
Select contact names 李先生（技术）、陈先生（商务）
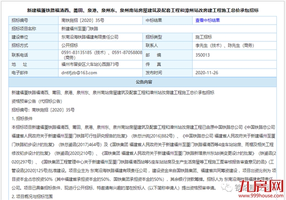click(225, 45)
